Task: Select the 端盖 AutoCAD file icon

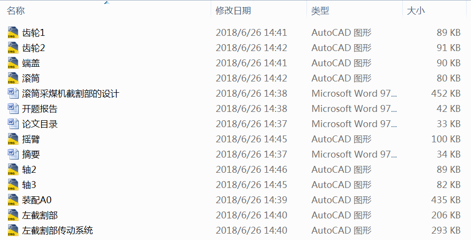Action: click(x=13, y=63)
